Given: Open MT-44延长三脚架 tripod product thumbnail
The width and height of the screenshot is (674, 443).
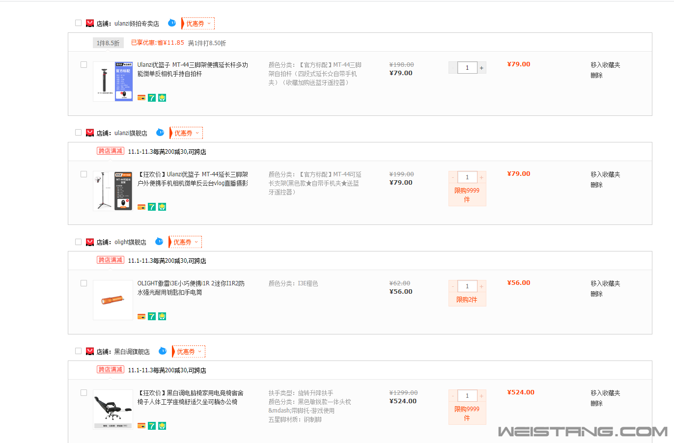Looking at the screenshot, I should point(113,191).
